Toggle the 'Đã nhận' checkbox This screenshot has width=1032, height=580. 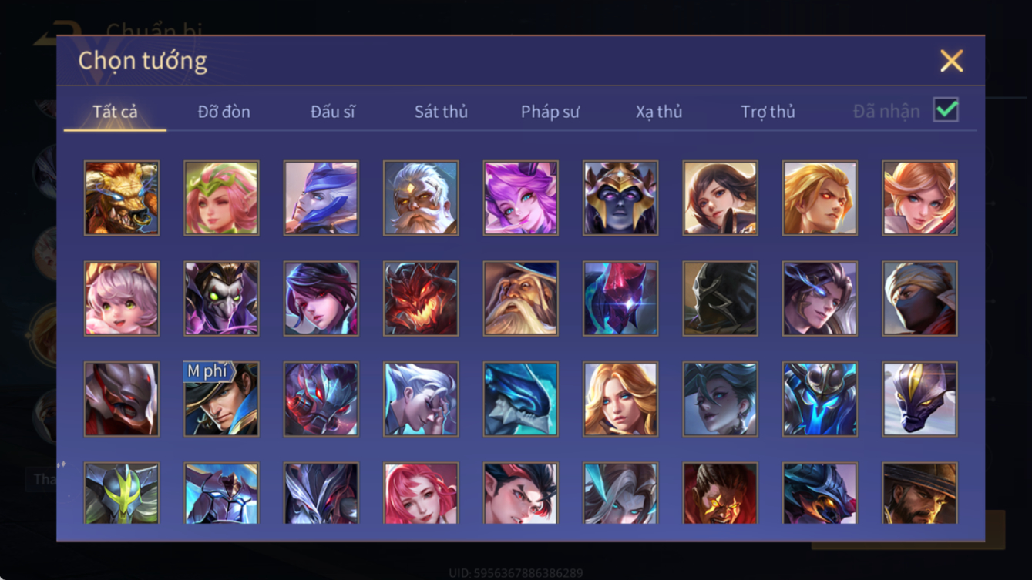(x=946, y=110)
